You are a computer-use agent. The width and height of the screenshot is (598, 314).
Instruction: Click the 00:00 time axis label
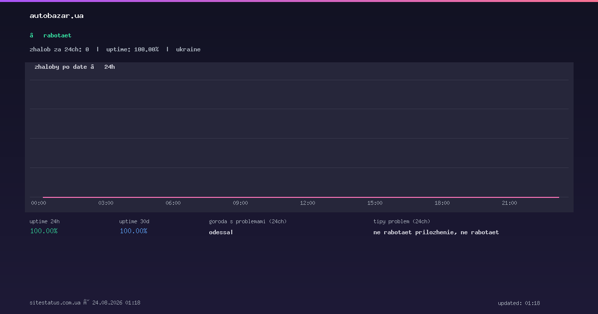point(38,203)
